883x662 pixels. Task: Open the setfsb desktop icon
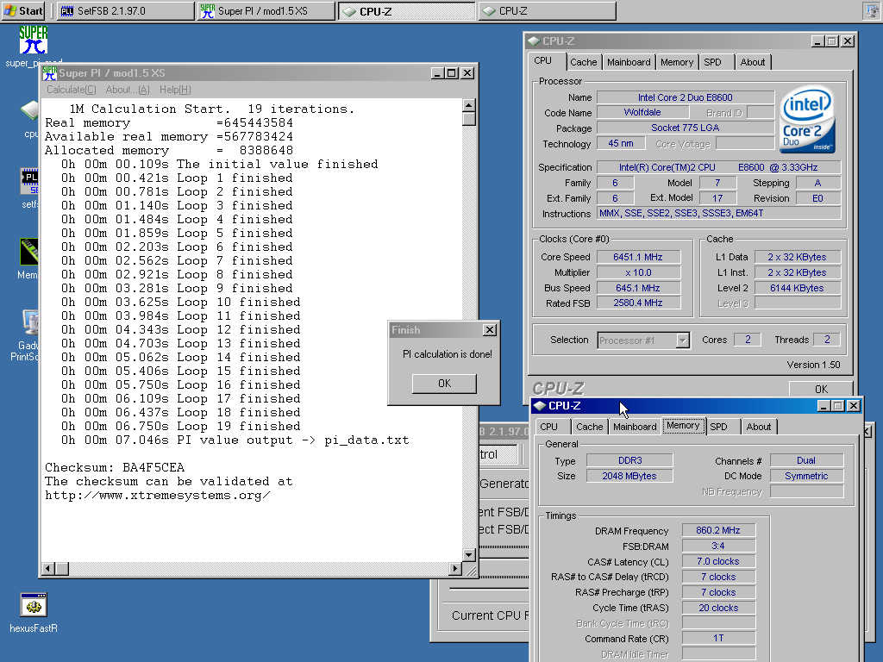[28, 182]
